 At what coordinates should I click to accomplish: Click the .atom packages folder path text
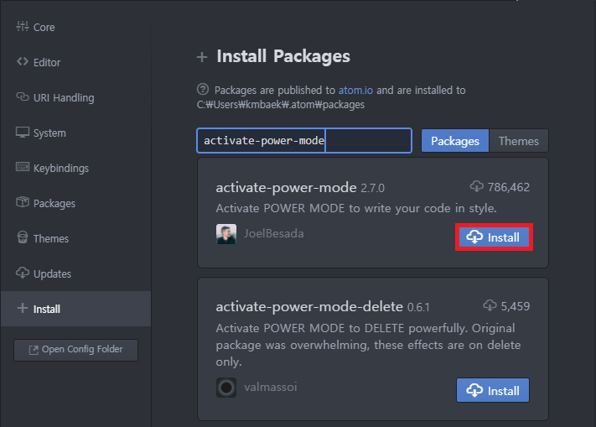[x=281, y=105]
